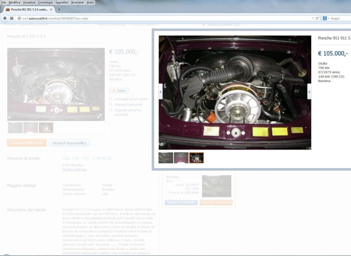Open the Aiuto menu

pos(90,2)
